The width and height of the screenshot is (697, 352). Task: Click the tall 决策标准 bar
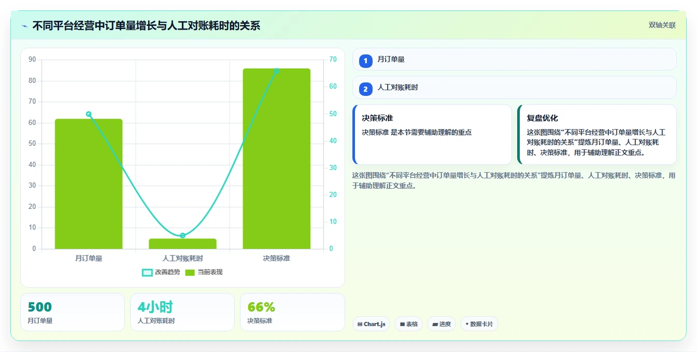pyautogui.click(x=276, y=159)
